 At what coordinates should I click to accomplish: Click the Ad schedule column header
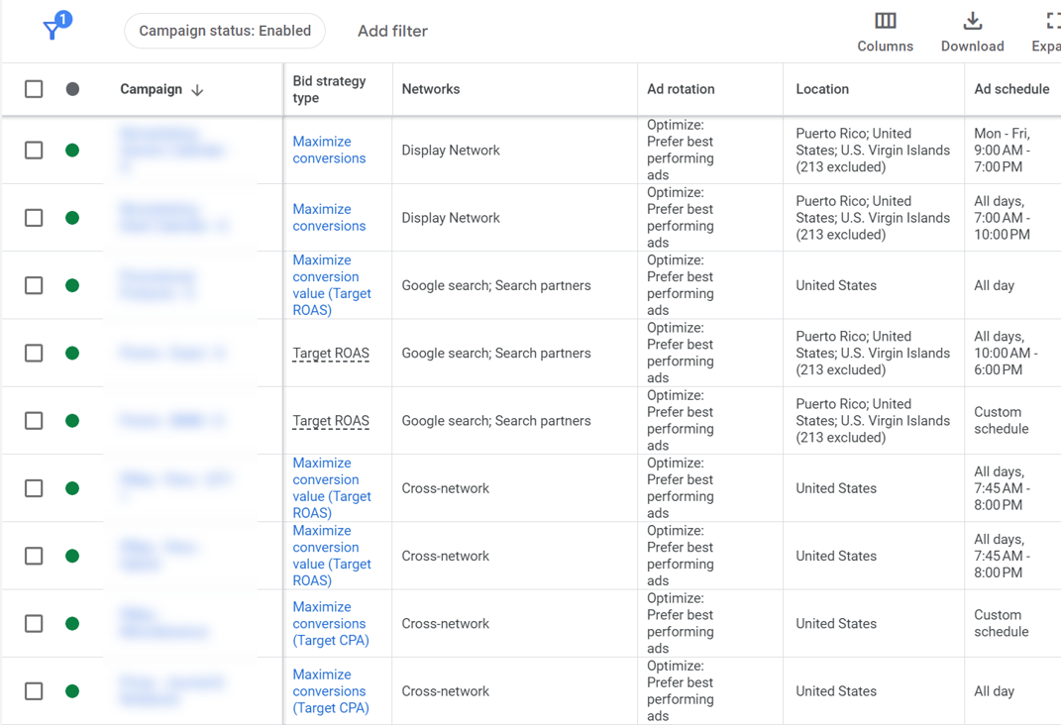(1010, 89)
